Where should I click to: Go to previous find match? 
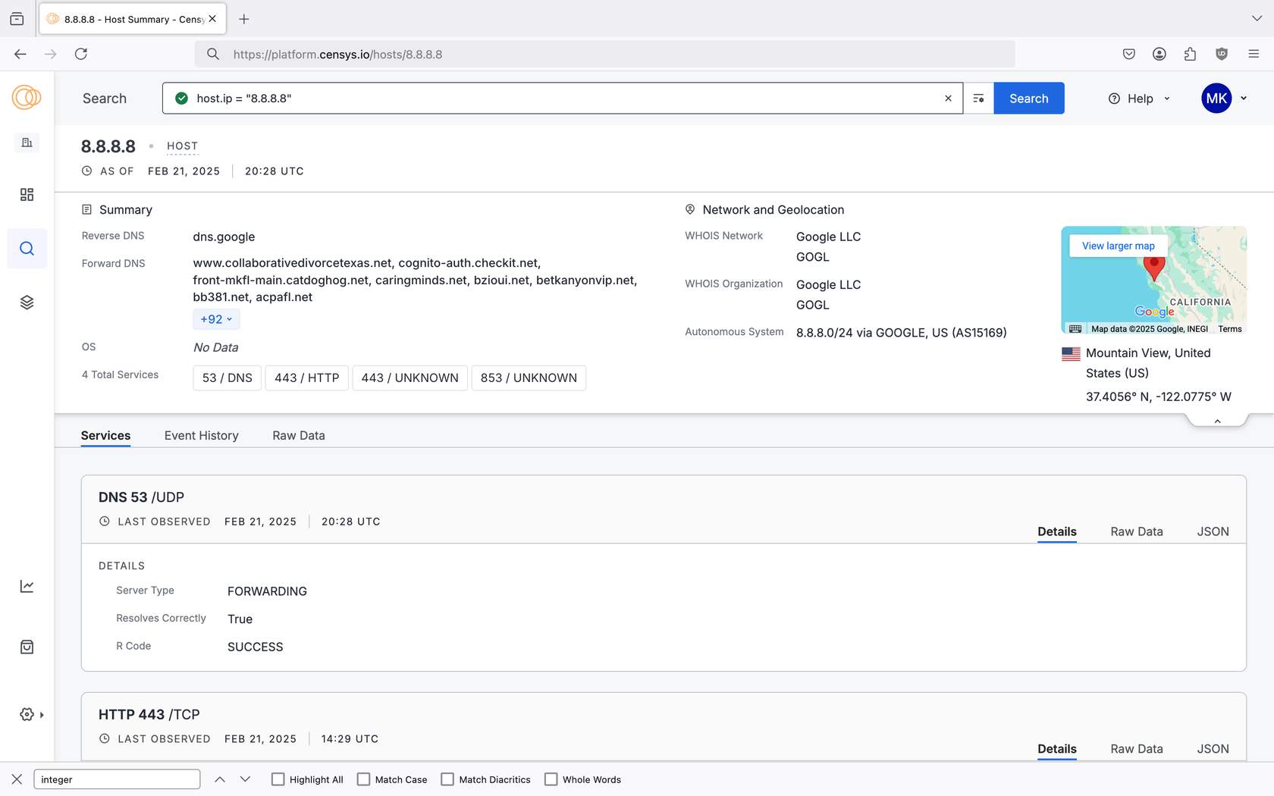pyautogui.click(x=220, y=779)
